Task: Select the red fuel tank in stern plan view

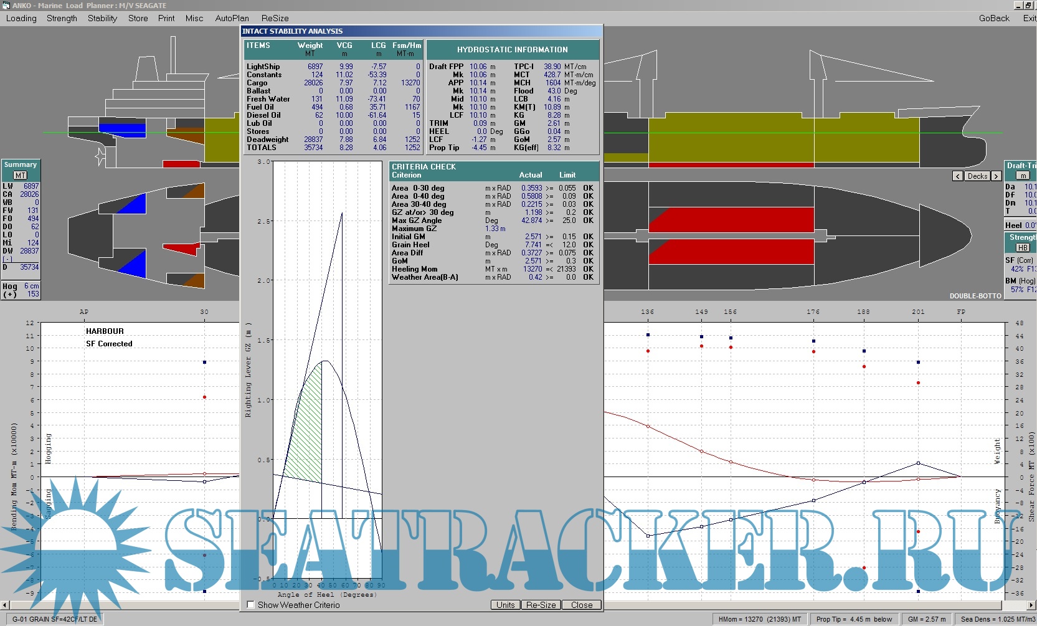Action: [182, 249]
